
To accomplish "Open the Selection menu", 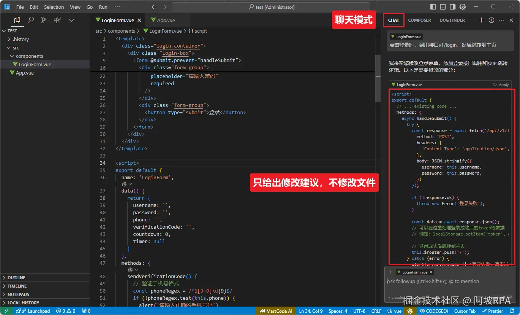I will click(x=54, y=7).
